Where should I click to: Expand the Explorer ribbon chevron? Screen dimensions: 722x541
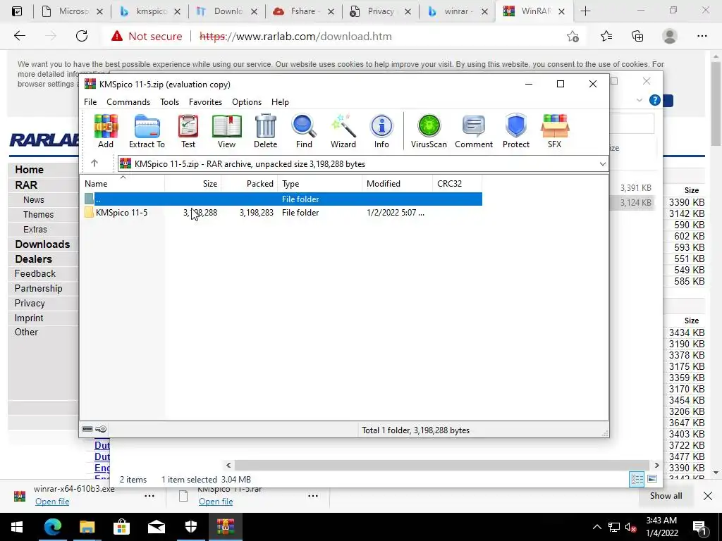[639, 100]
